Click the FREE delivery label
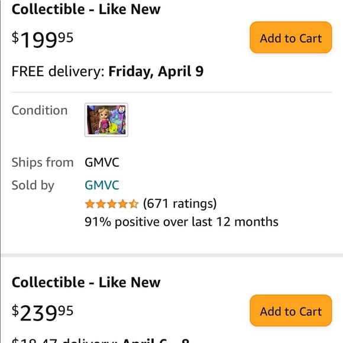 [x=58, y=72]
